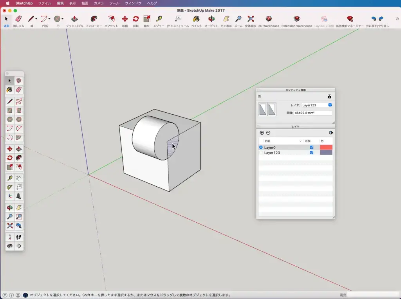Screen dimensions: 401x299
Task: Open 3D Warehouse from the toolbar
Action: point(269,21)
